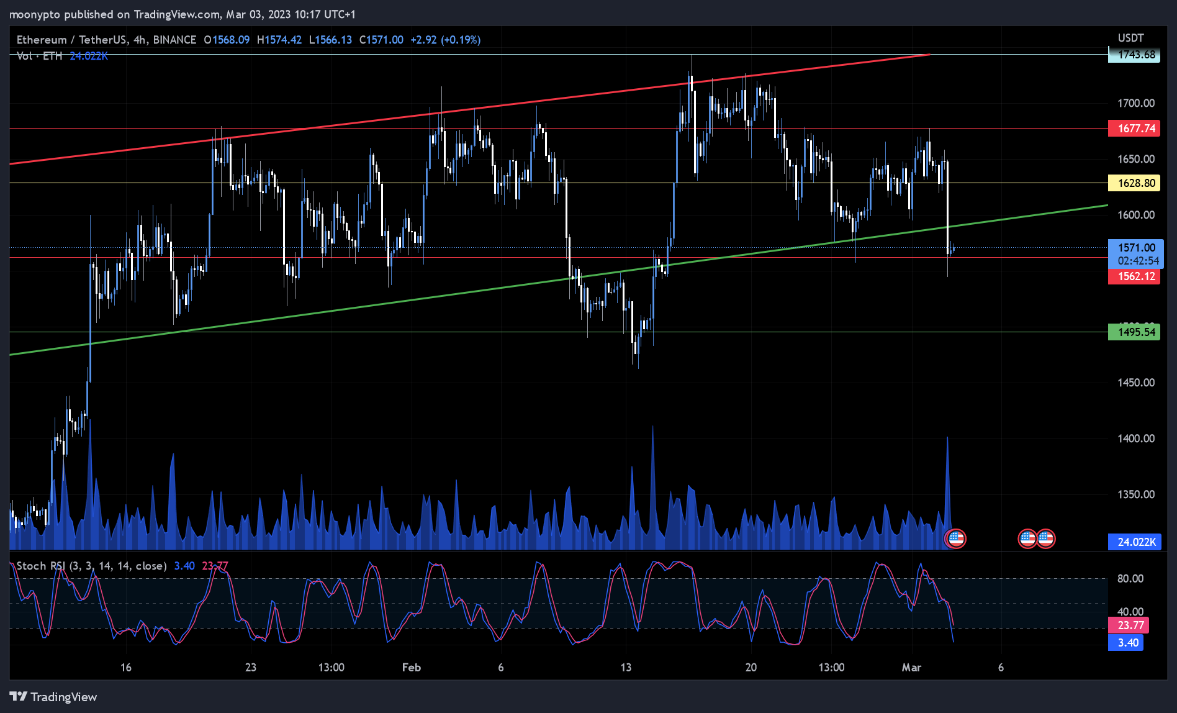Viewport: 1177px width, 713px height.
Task: Click the 13:00 label between 20 and Mar
Action: point(832,668)
